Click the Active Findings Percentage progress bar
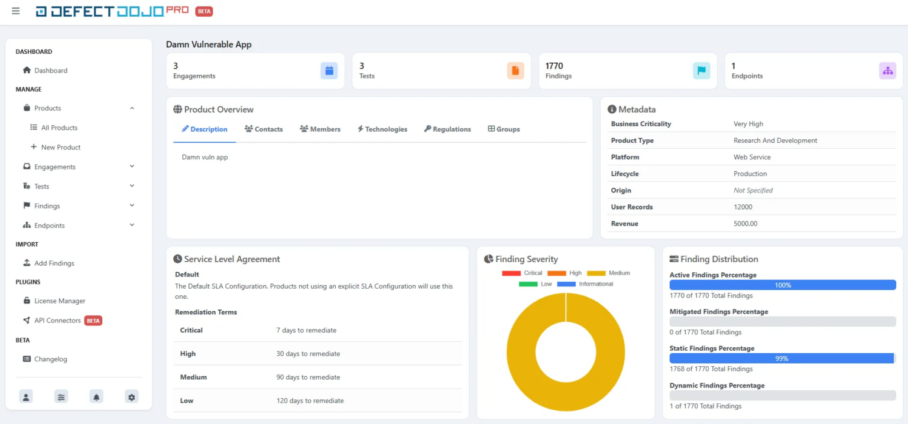Image resolution: width=908 pixels, height=424 pixels. [x=782, y=285]
